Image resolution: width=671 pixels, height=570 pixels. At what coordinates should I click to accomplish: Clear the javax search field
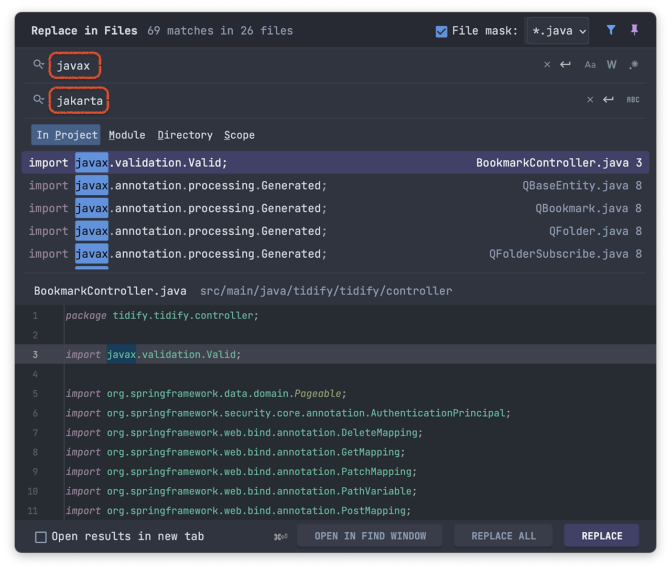click(x=547, y=64)
